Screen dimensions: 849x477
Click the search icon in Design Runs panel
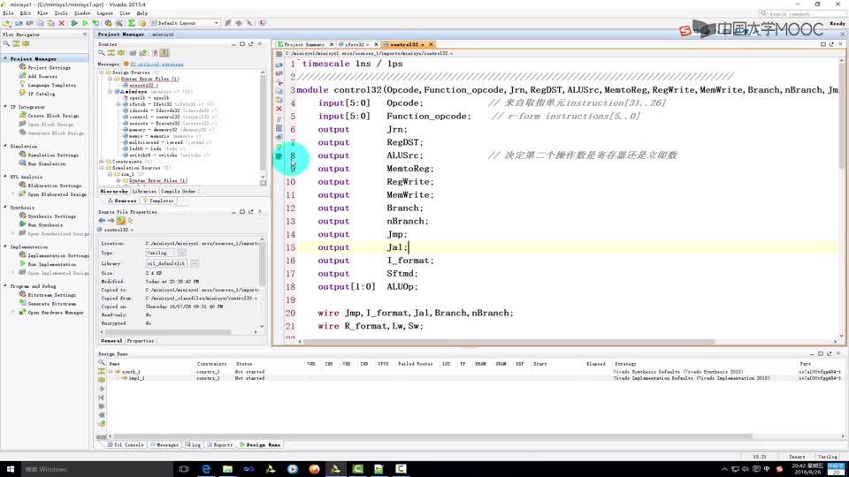pos(101,363)
